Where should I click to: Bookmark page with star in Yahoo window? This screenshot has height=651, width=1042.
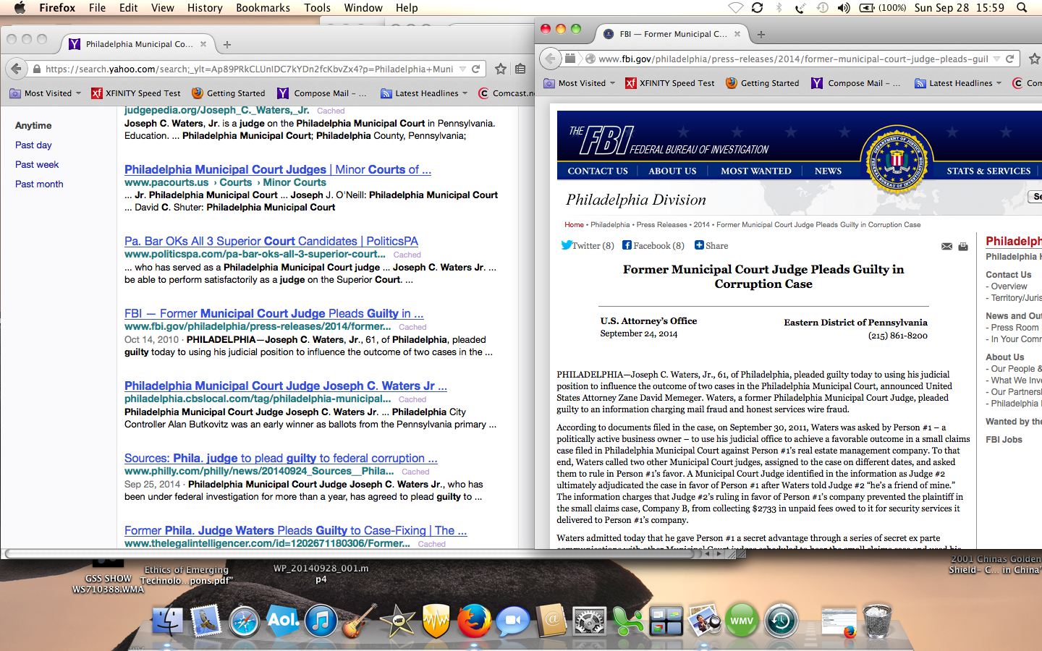[501, 69]
